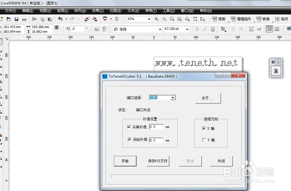Viewport: 291px width, 191px height.
Task: Click the Zoom In magnifier icon
Action: [x=156, y=19]
